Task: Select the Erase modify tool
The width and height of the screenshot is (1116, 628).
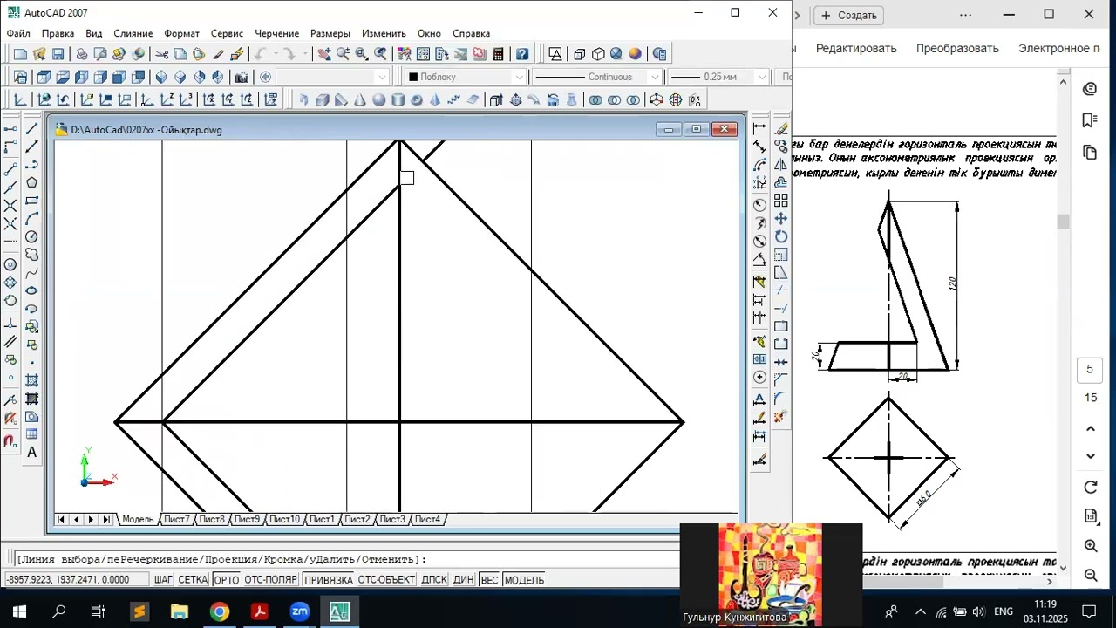Action: tap(780, 128)
